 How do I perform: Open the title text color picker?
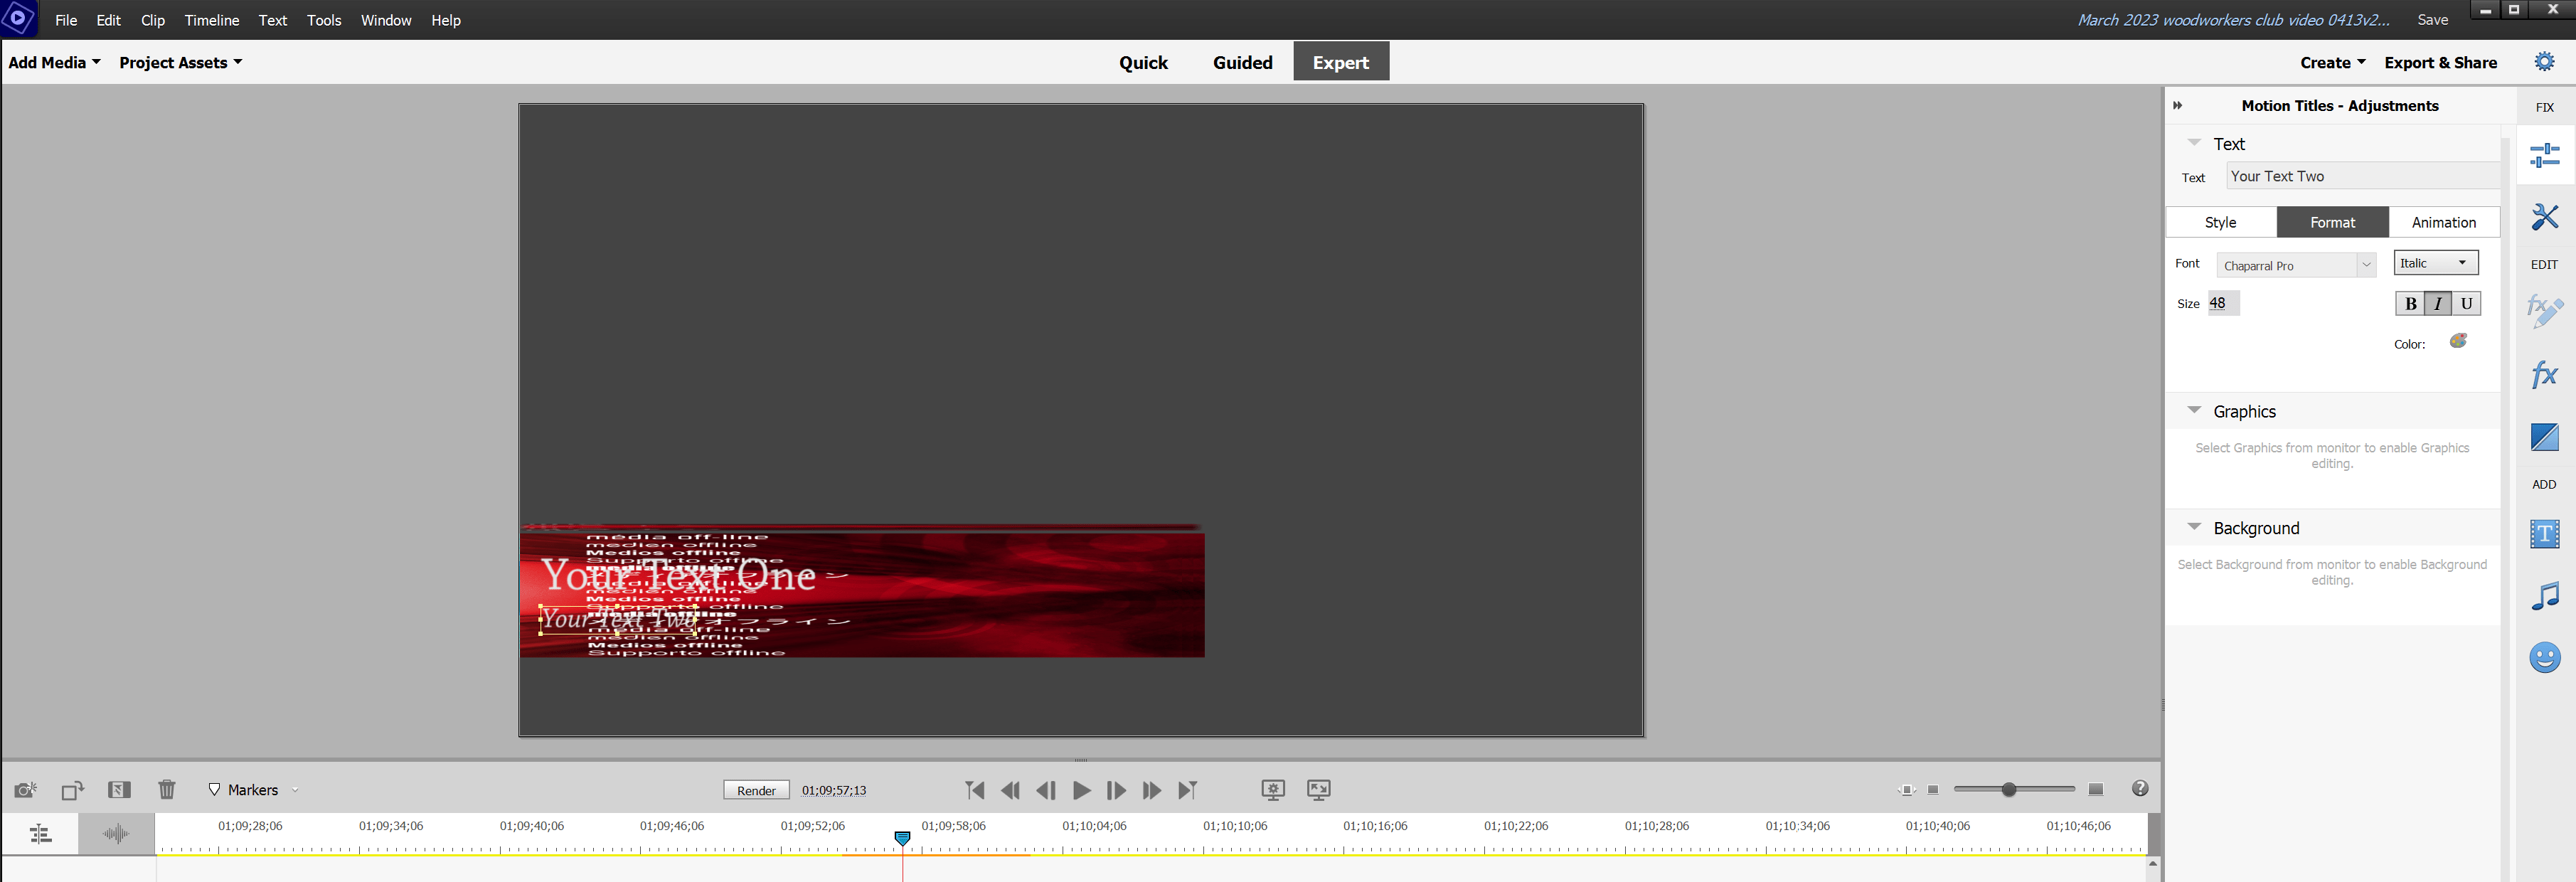point(2459,342)
